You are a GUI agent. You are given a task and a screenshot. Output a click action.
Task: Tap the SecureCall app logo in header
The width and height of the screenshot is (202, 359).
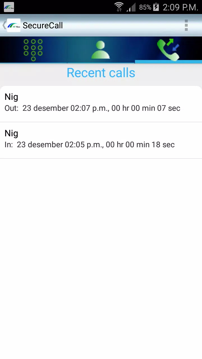click(14, 25)
